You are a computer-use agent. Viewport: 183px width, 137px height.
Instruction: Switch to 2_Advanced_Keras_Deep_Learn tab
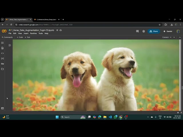(x=47, y=20)
